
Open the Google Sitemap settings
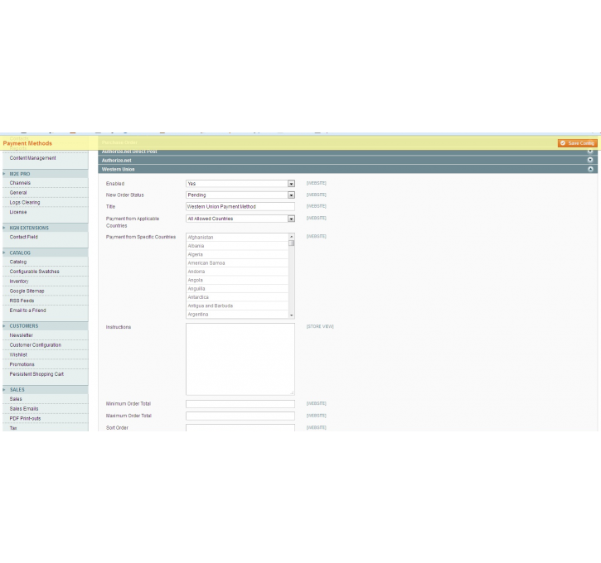27,291
